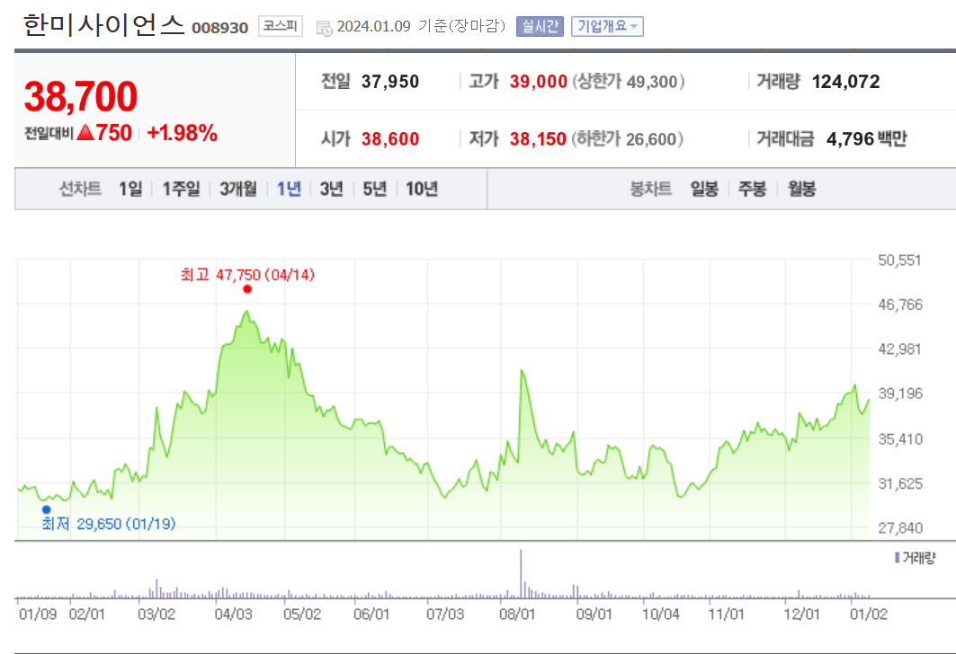Select the 1일 line chart tab

(130, 189)
